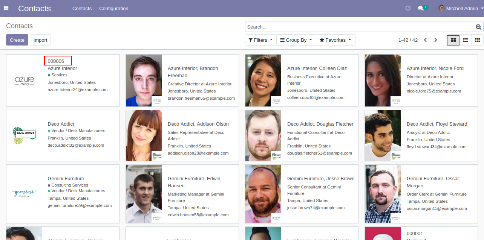Viewport: 484px width, 240px height.
Task: Open Azure Interior, Nicole Ford name
Action: pos(435,68)
